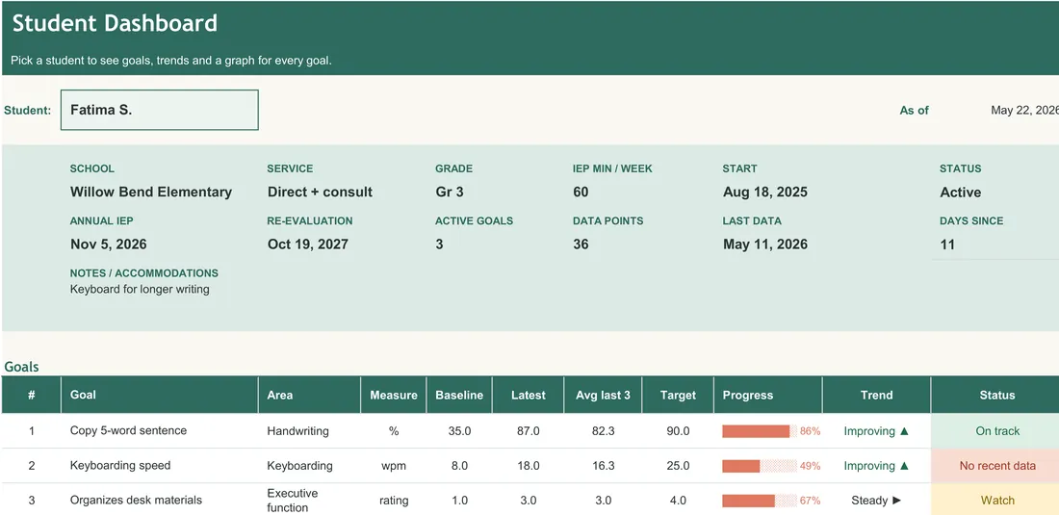Click the data points value 36
The width and height of the screenshot is (1059, 515).
[581, 245]
